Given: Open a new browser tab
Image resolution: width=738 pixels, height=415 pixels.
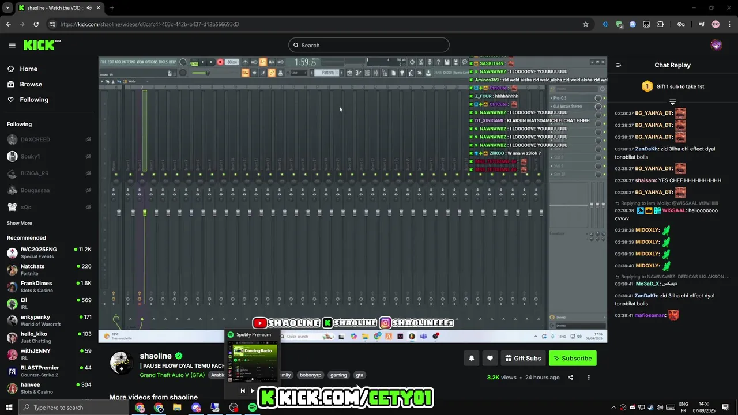Looking at the screenshot, I should click(x=112, y=8).
